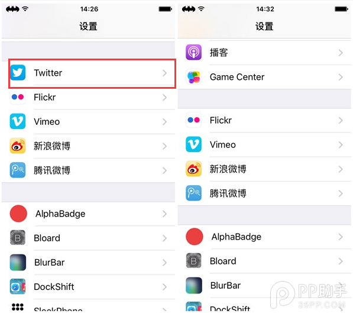Tap Sina Weibo icon in right list
Viewport: 353px width, 313px height.
[193, 169]
